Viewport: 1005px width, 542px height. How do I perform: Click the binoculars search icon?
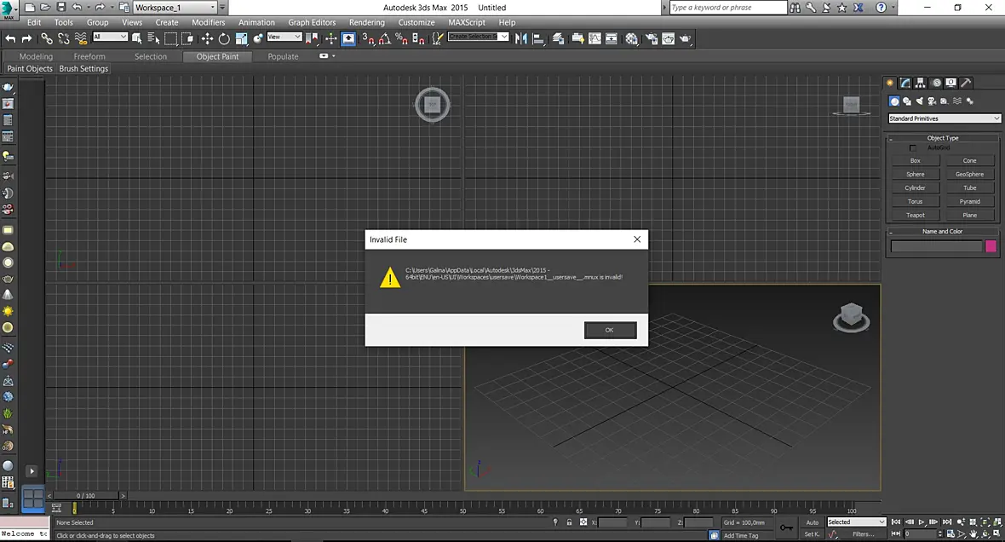pyautogui.click(x=795, y=8)
